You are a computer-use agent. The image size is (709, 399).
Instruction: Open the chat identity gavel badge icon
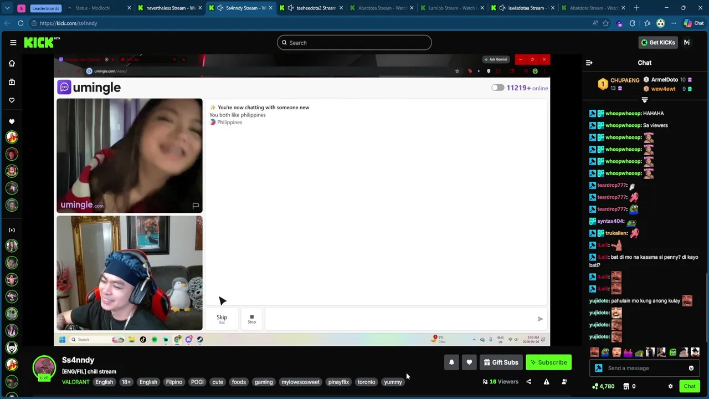[598, 368]
